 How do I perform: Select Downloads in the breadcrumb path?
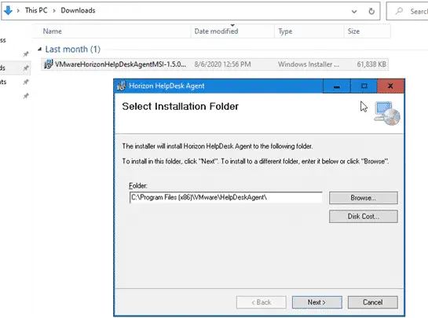[78, 10]
